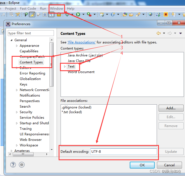
Task: Open the Run button dropdown arrow
Action: pos(83,14)
